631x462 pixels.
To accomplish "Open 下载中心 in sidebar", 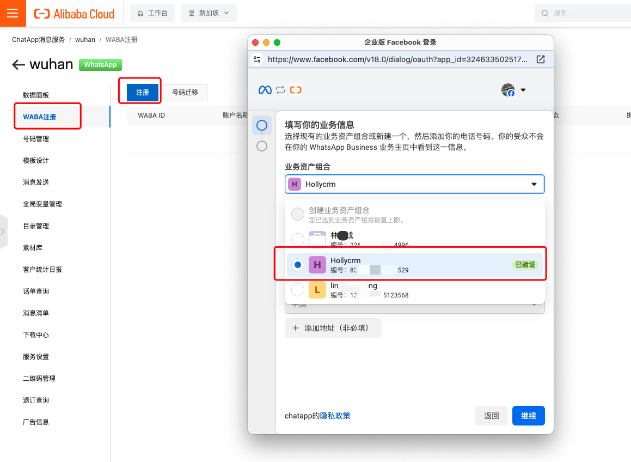I will click(36, 335).
